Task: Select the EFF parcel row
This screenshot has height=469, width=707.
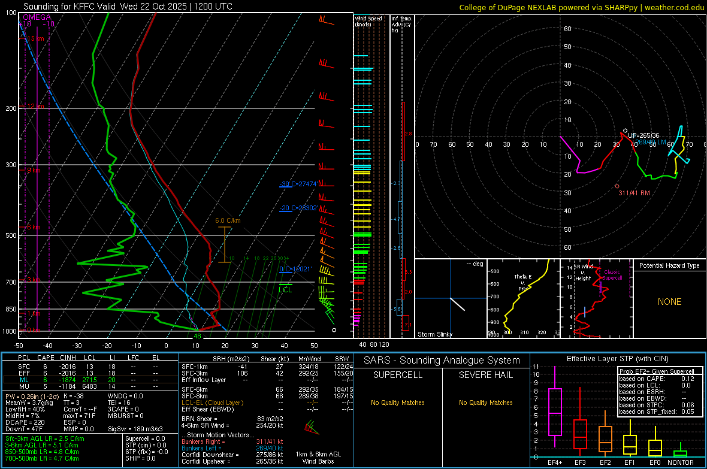Action: point(89,373)
